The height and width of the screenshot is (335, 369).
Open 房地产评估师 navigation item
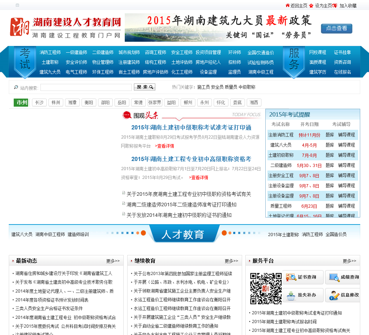point(155,72)
